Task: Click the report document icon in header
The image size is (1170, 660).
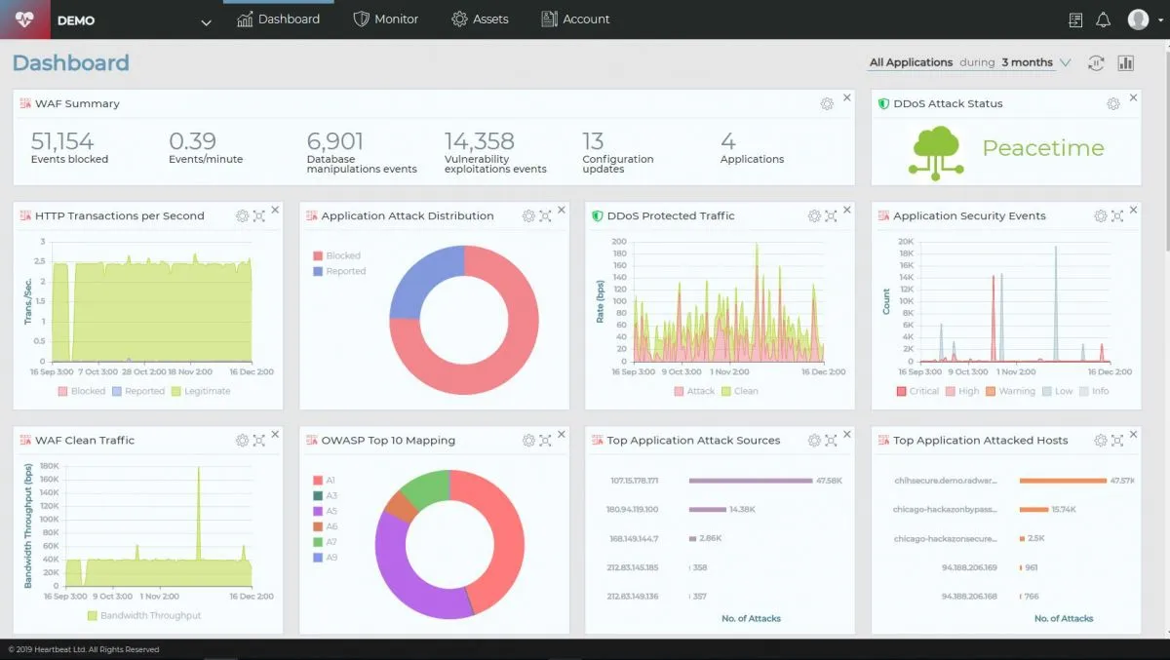Action: (1075, 19)
